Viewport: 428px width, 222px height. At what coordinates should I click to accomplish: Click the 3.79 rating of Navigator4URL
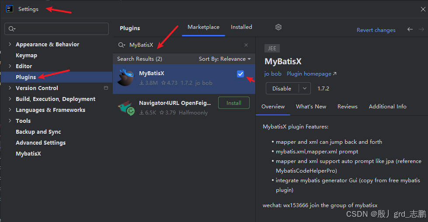point(167,112)
